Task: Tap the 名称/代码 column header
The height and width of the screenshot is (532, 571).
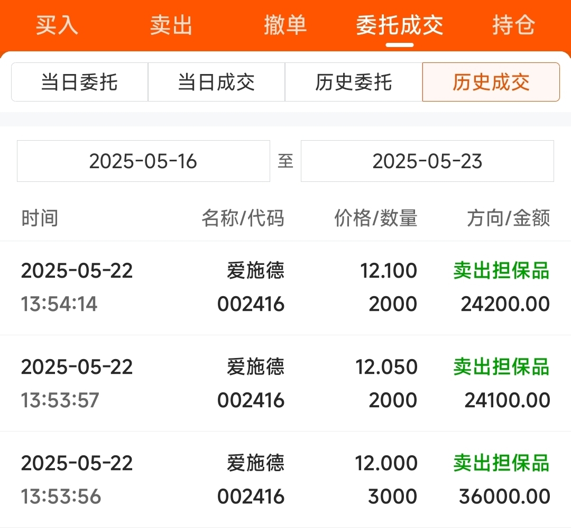Action: click(243, 218)
